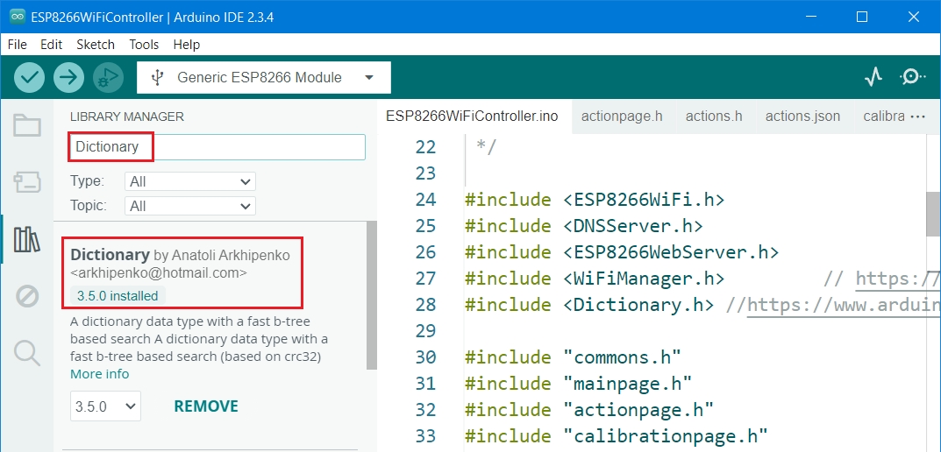The image size is (941, 452).
Task: Switch to the actions.json tab
Action: click(x=802, y=116)
